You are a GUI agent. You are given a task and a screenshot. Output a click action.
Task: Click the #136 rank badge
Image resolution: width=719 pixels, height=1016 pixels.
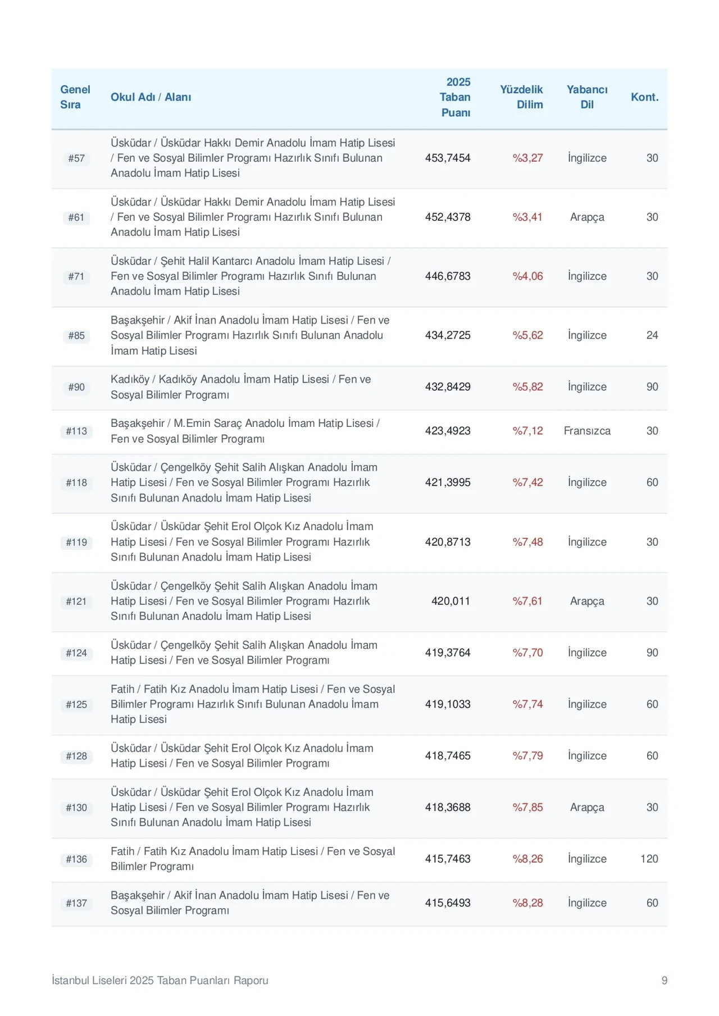pyautogui.click(x=76, y=860)
